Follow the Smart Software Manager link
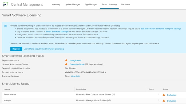186x104 pixels. point(57,32)
